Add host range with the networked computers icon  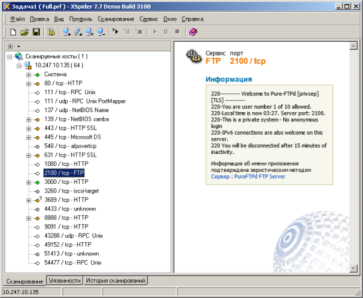point(78,32)
